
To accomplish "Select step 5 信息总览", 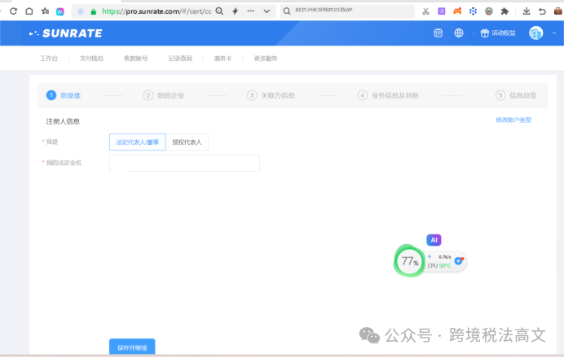I will [516, 95].
